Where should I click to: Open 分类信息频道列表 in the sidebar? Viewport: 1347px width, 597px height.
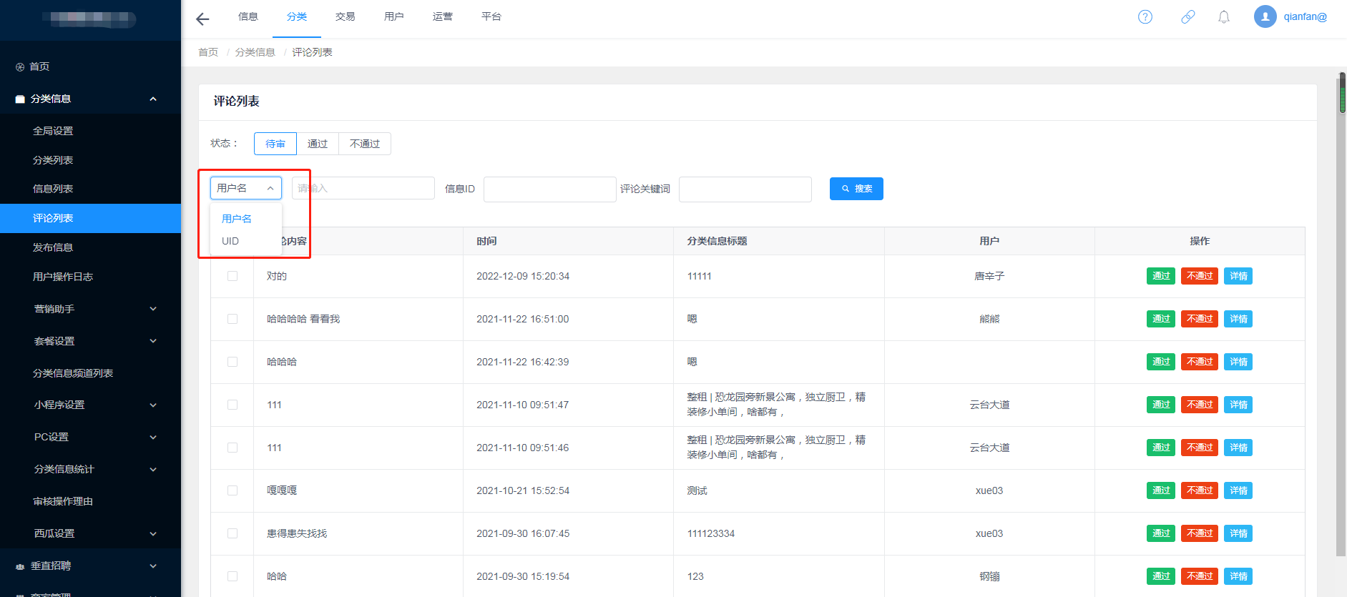point(73,373)
